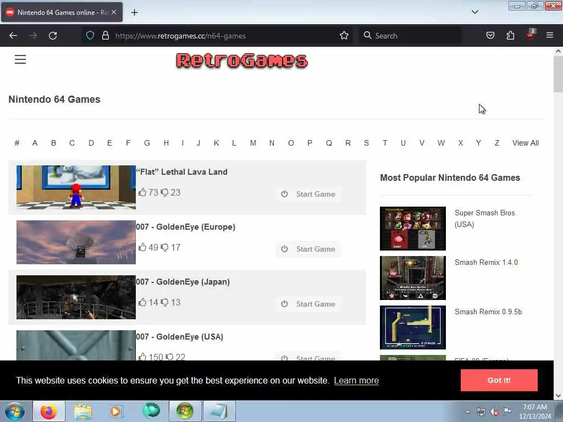Screen dimensions: 563x422
Task: Bookmark this page with the star icon
Action: 344,35
